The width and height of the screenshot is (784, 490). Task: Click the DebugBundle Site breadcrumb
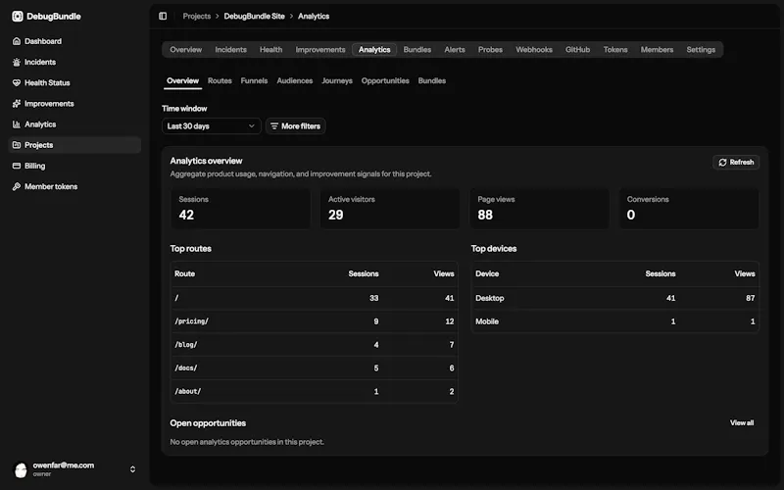(x=254, y=16)
